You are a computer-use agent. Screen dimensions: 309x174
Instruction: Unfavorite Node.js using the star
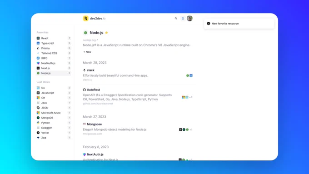[x=106, y=33]
